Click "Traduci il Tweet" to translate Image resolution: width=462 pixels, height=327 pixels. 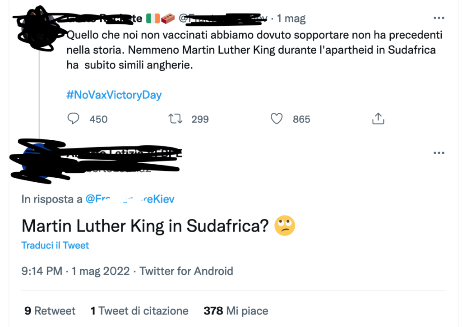click(55, 245)
